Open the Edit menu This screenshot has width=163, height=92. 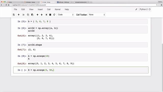tap(23, 9)
